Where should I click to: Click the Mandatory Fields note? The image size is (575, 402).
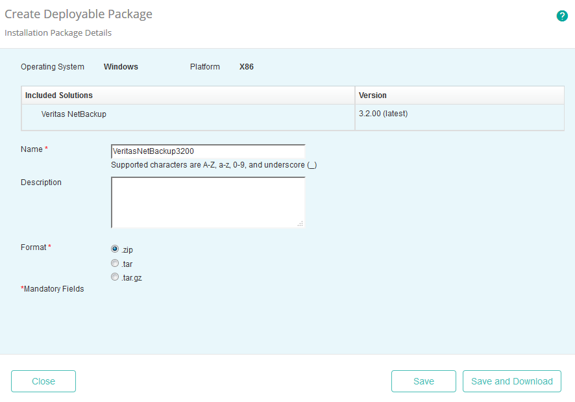coord(53,289)
